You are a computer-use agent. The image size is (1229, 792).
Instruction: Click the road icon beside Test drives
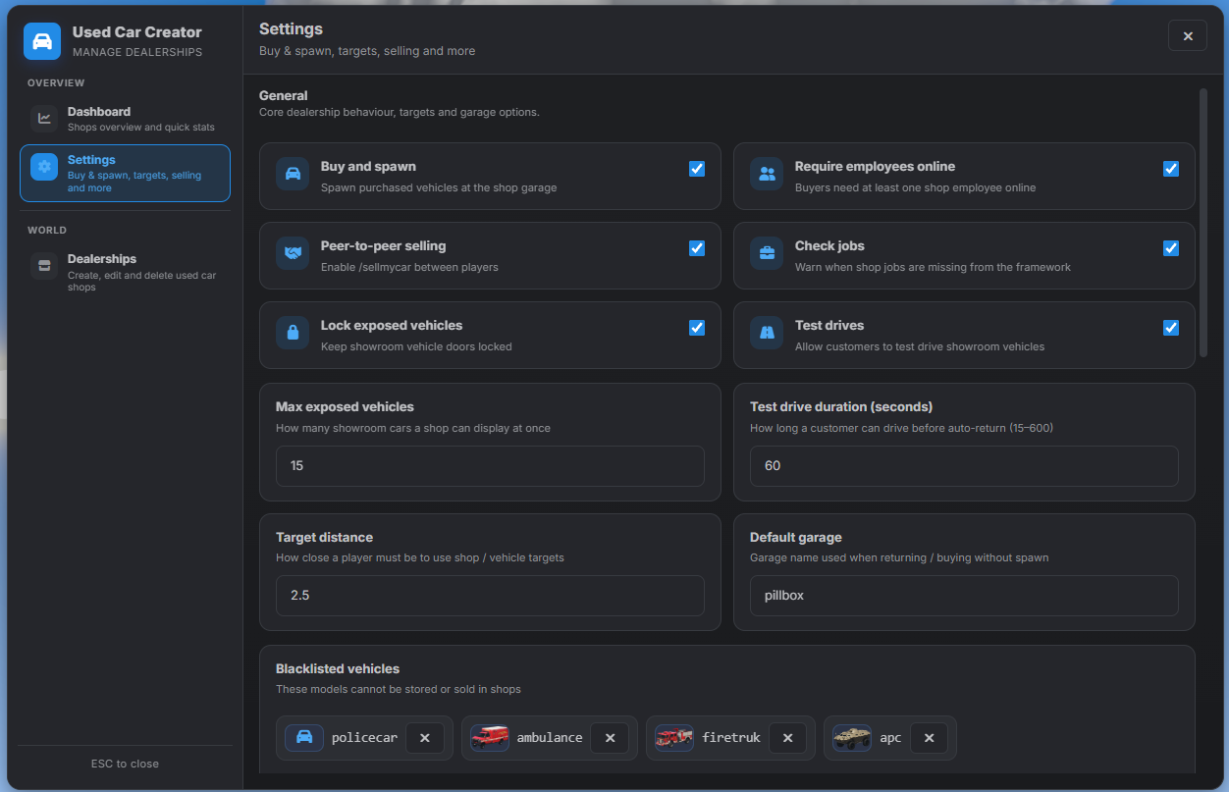(767, 334)
